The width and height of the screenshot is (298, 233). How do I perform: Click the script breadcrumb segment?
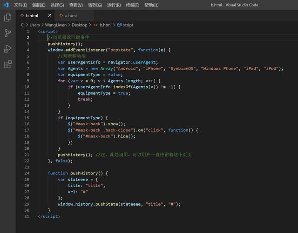point(128,25)
